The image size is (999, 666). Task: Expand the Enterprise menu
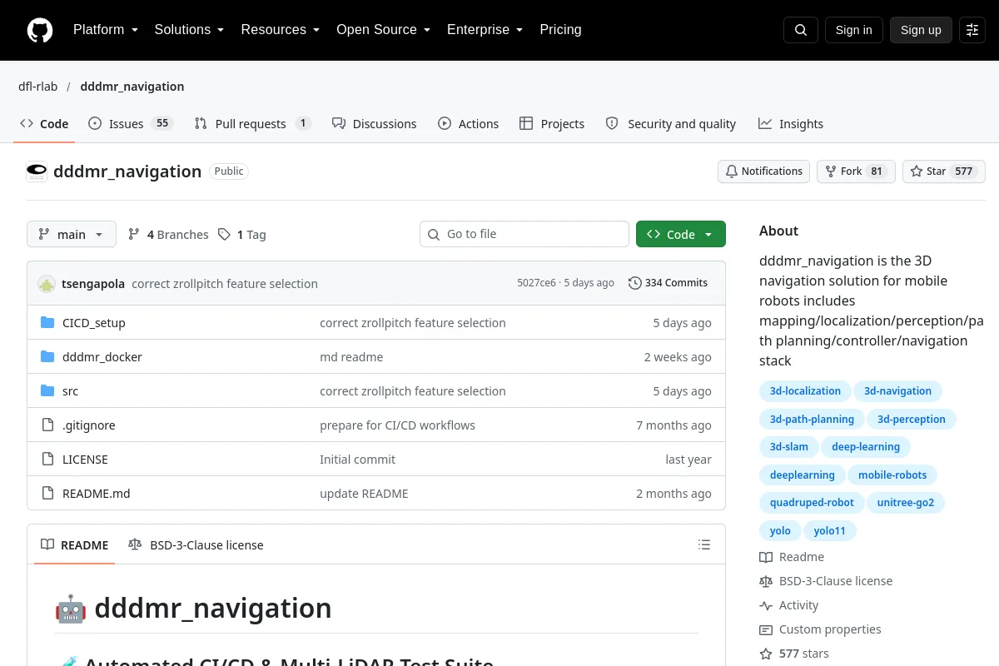coord(485,30)
